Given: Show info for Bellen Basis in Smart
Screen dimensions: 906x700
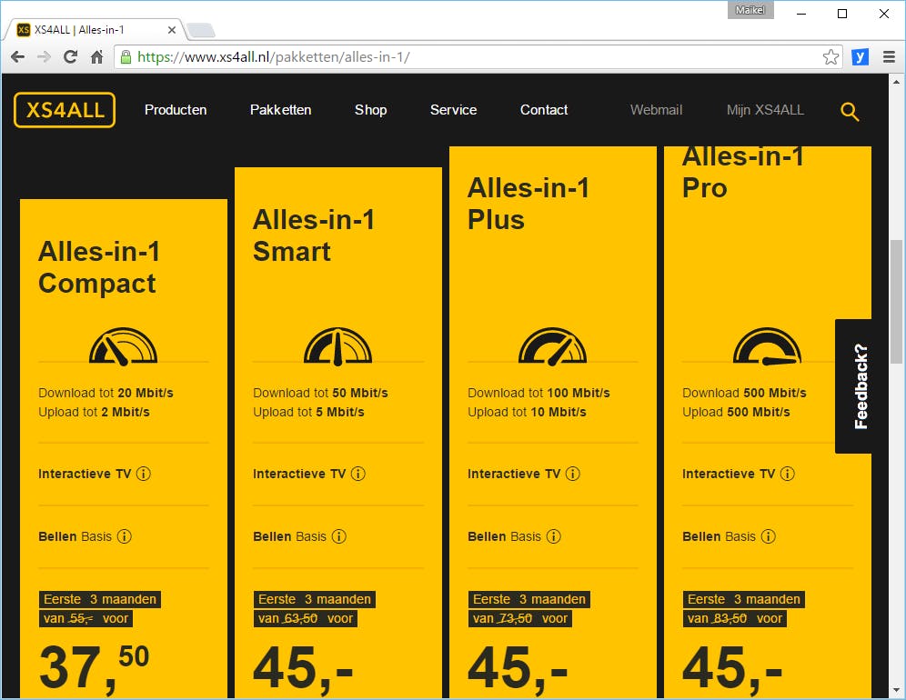Looking at the screenshot, I should coord(339,536).
